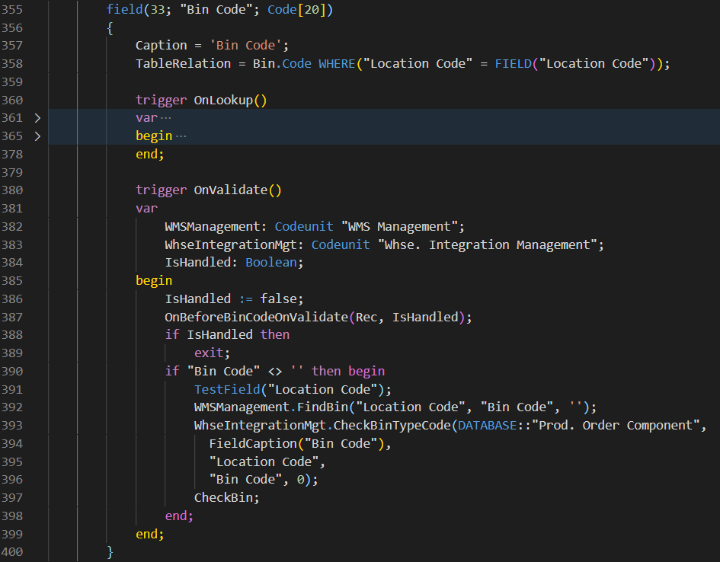Click line number 400 in the gutter

[12, 552]
